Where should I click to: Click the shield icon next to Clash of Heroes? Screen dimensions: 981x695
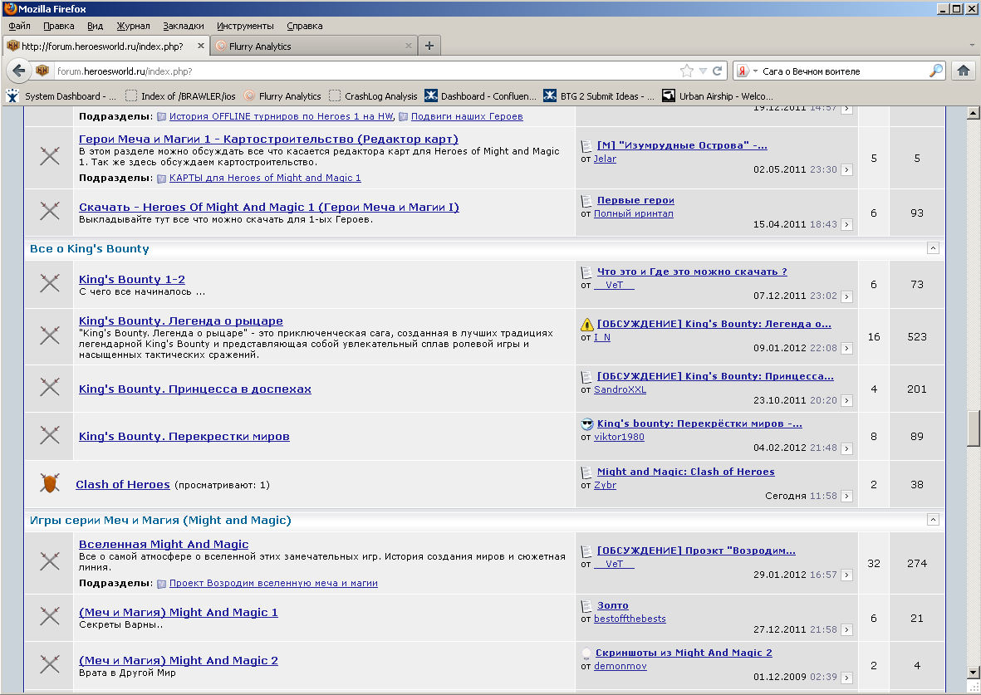tap(50, 483)
